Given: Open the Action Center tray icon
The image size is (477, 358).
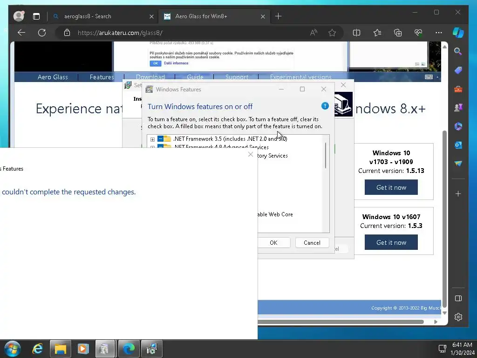Looking at the screenshot, I should 442,349.
